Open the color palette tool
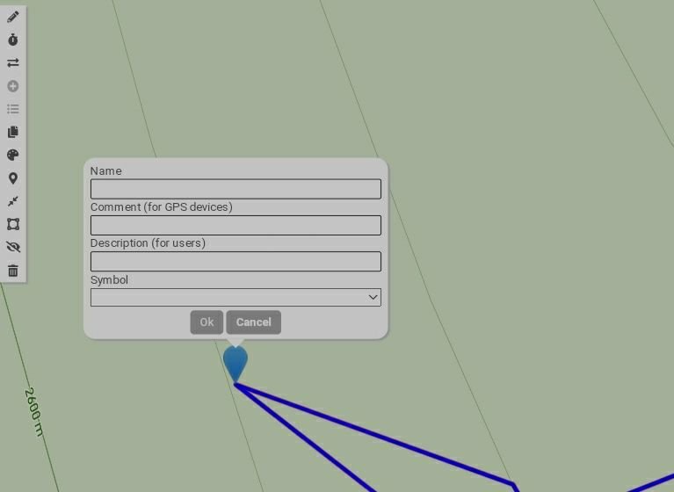 pyautogui.click(x=13, y=156)
